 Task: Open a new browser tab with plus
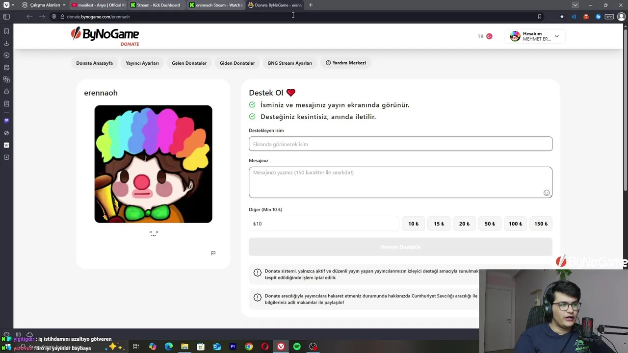click(311, 5)
